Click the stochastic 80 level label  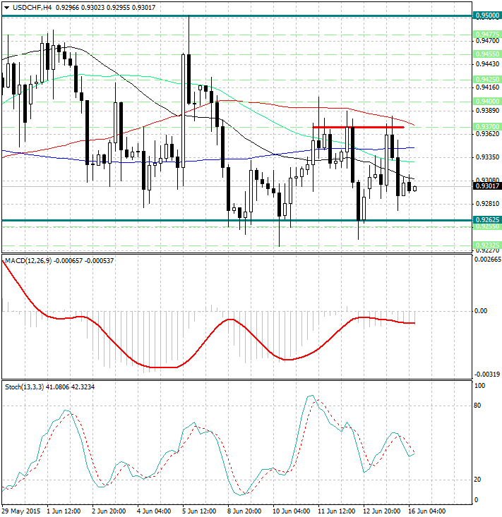click(477, 406)
